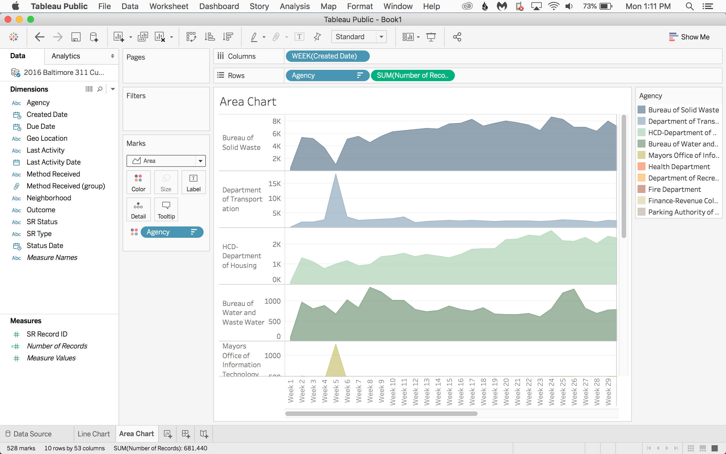The width and height of the screenshot is (726, 454).
Task: Create new worksheet toolbar icon
Action: click(x=119, y=37)
